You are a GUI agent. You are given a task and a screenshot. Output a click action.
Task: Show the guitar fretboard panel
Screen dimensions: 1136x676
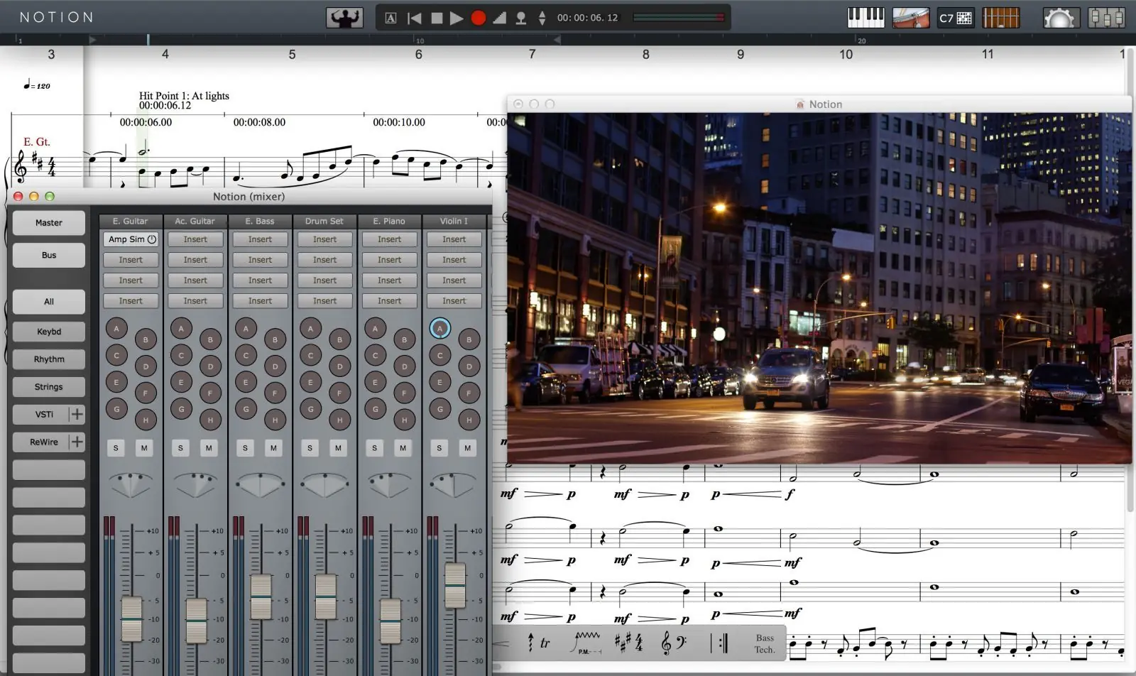tap(1001, 18)
